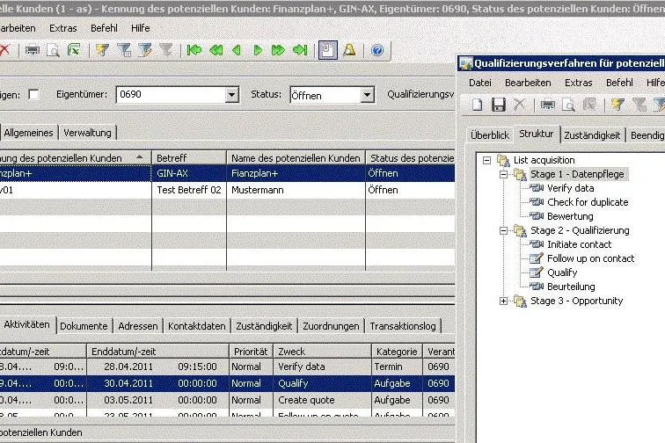Toggle checkbox left of Eigentümer label
Image resolution: width=665 pixels, height=443 pixels.
pyautogui.click(x=34, y=94)
